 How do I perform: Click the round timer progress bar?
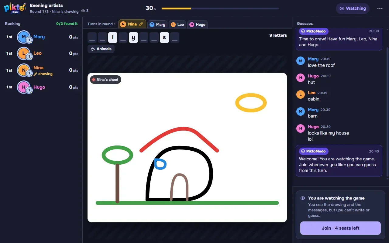tap(220, 9)
